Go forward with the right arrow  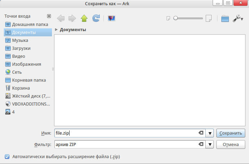click(x=72, y=18)
